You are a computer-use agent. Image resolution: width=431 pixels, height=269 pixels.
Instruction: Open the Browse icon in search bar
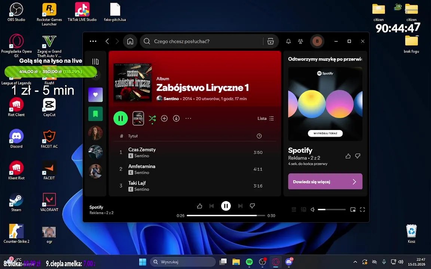click(x=270, y=41)
